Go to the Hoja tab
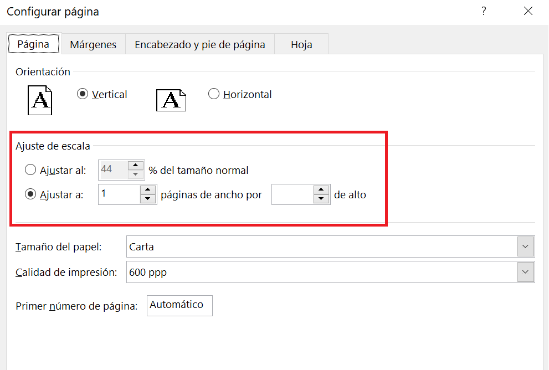549x370 pixels. pyautogui.click(x=301, y=45)
